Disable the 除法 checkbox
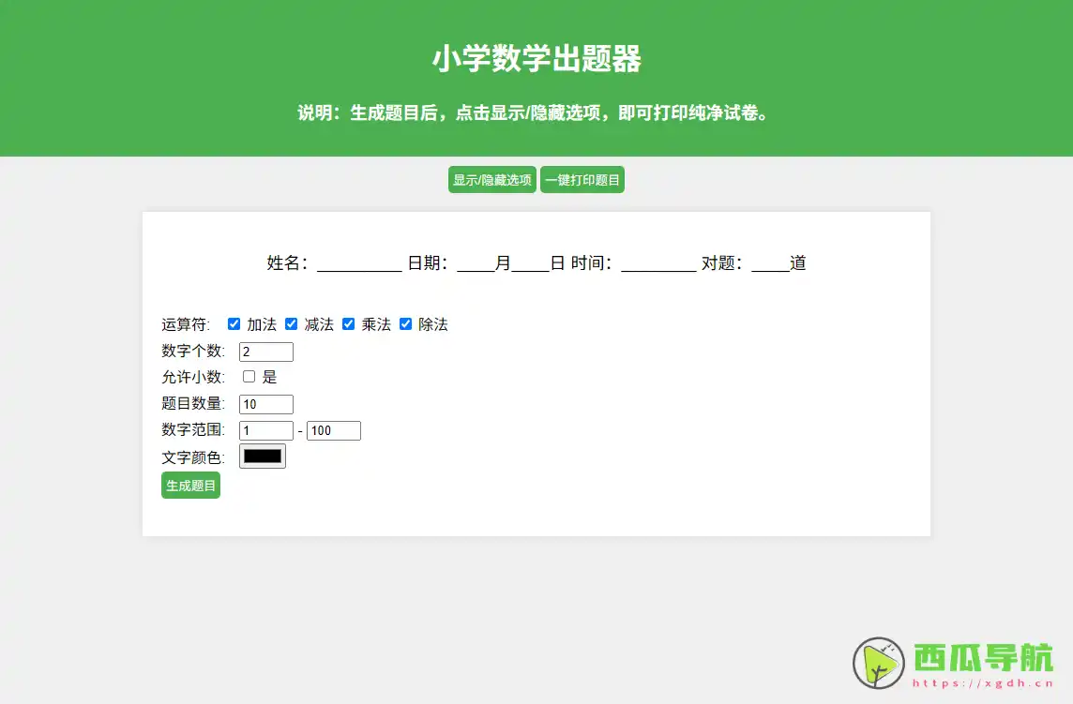Viewport: 1073px width, 704px height. coord(406,323)
